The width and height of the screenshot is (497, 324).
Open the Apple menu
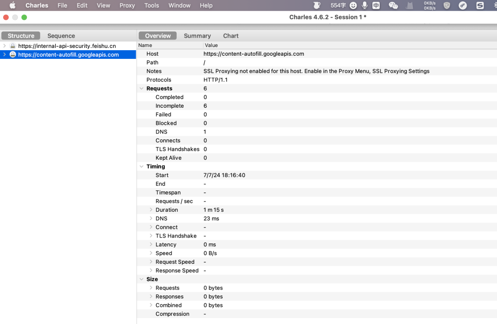click(x=12, y=6)
